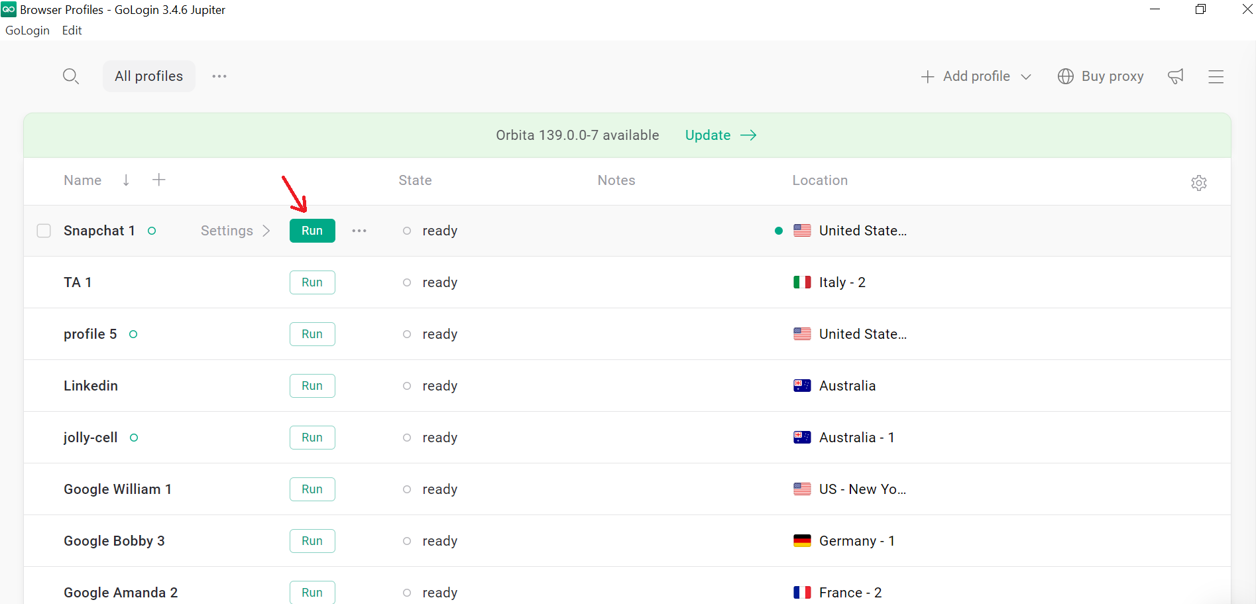Click the plus icon next to Name header
Screen dimensions: 1256x604
click(158, 180)
